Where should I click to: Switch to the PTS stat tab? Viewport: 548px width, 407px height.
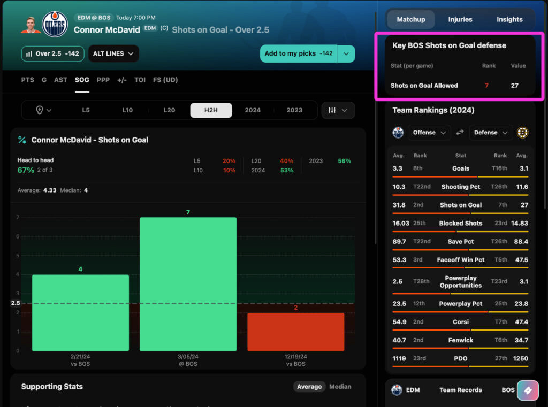click(28, 80)
